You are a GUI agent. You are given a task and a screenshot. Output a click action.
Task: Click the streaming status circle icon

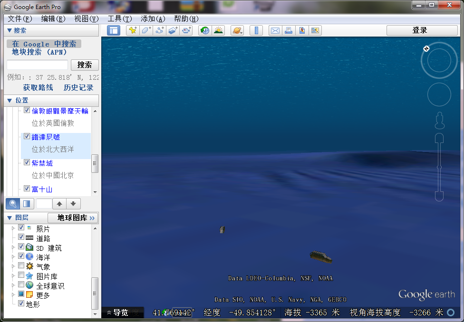pos(451,313)
